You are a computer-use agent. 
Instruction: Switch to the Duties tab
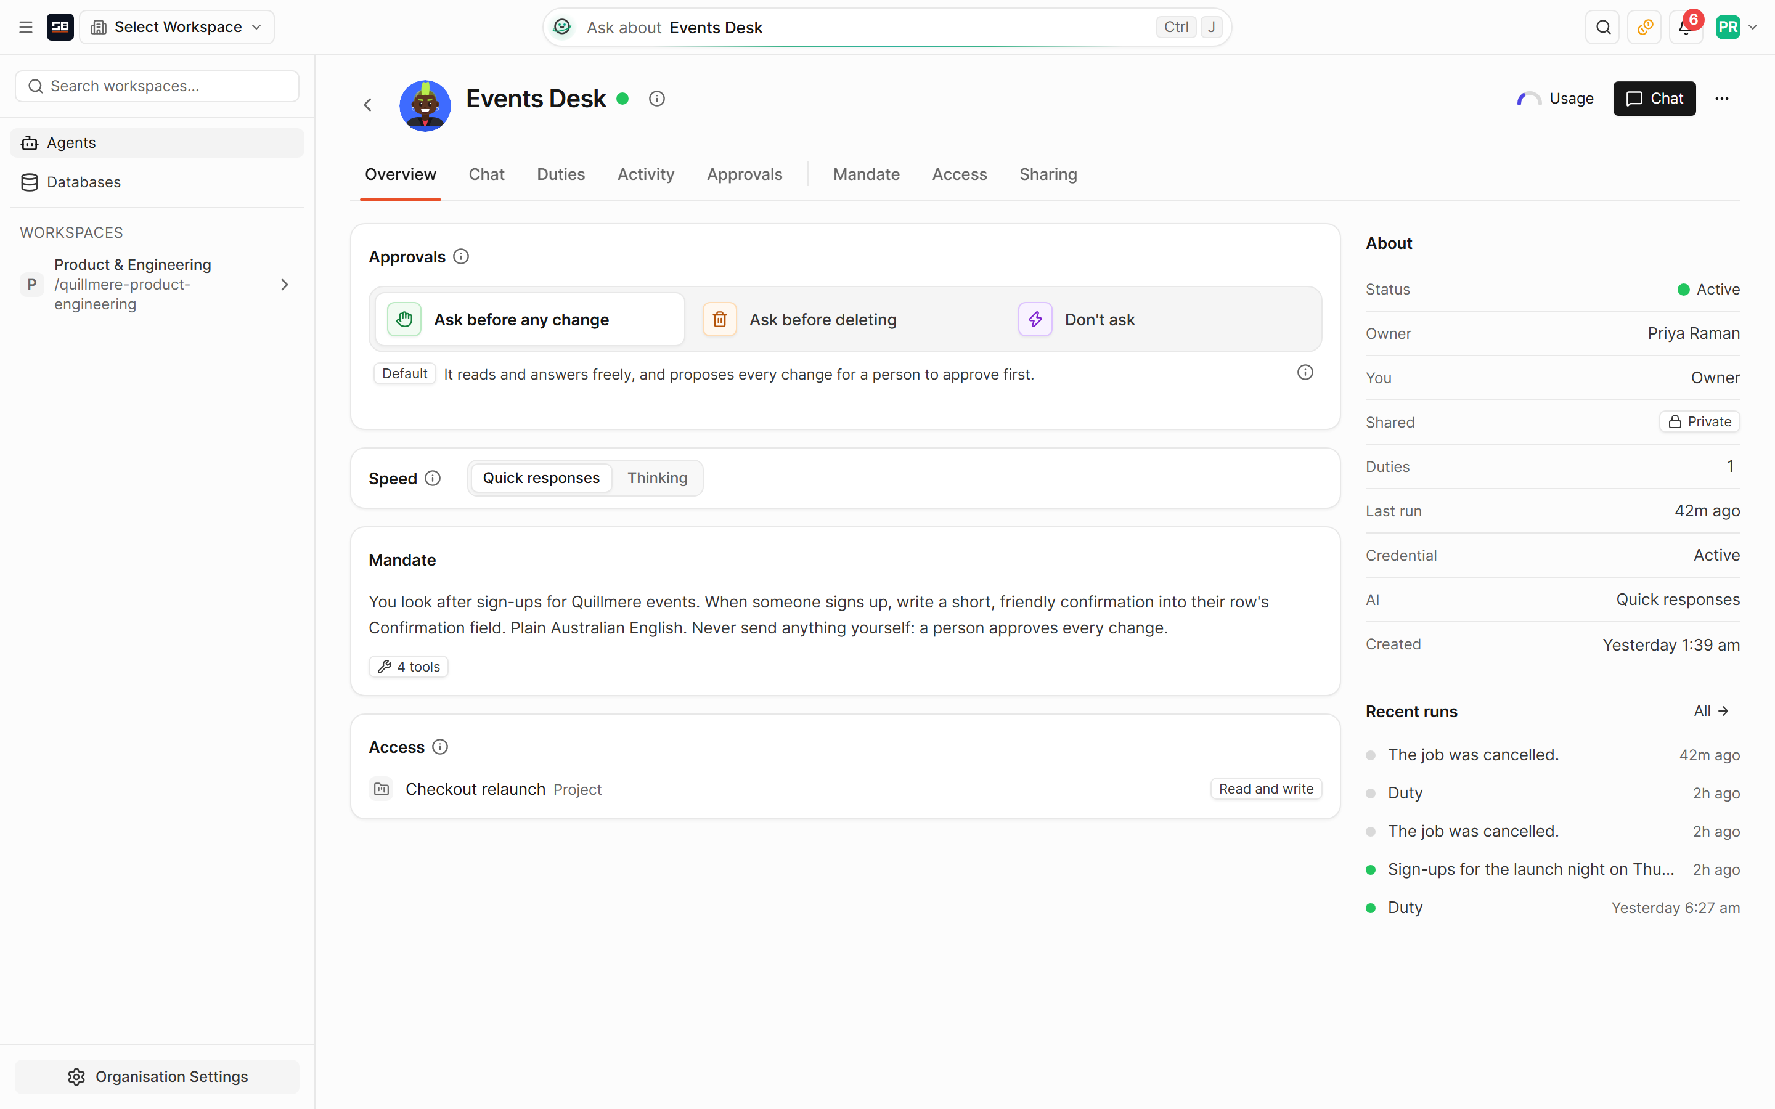(560, 174)
